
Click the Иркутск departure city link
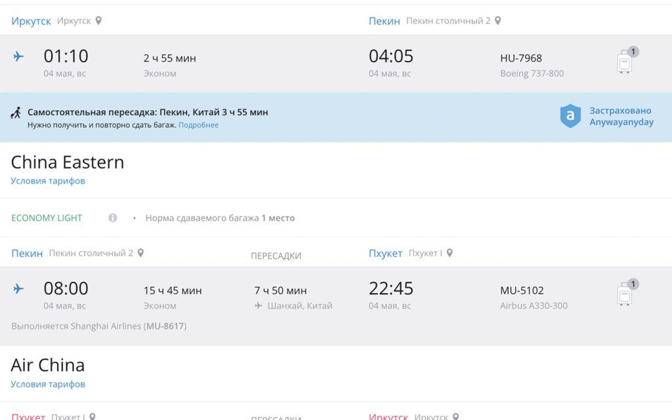31,21
